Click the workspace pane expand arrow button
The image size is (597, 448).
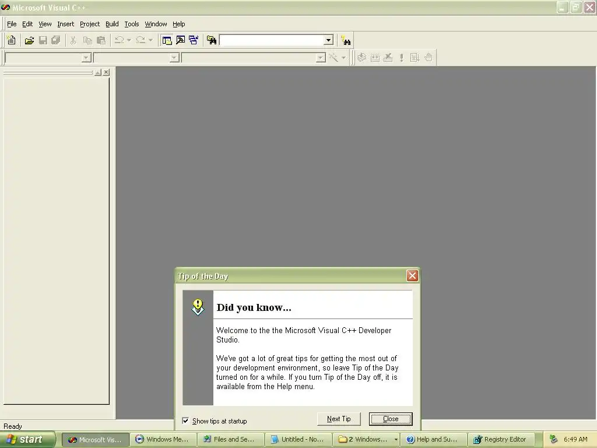98,72
